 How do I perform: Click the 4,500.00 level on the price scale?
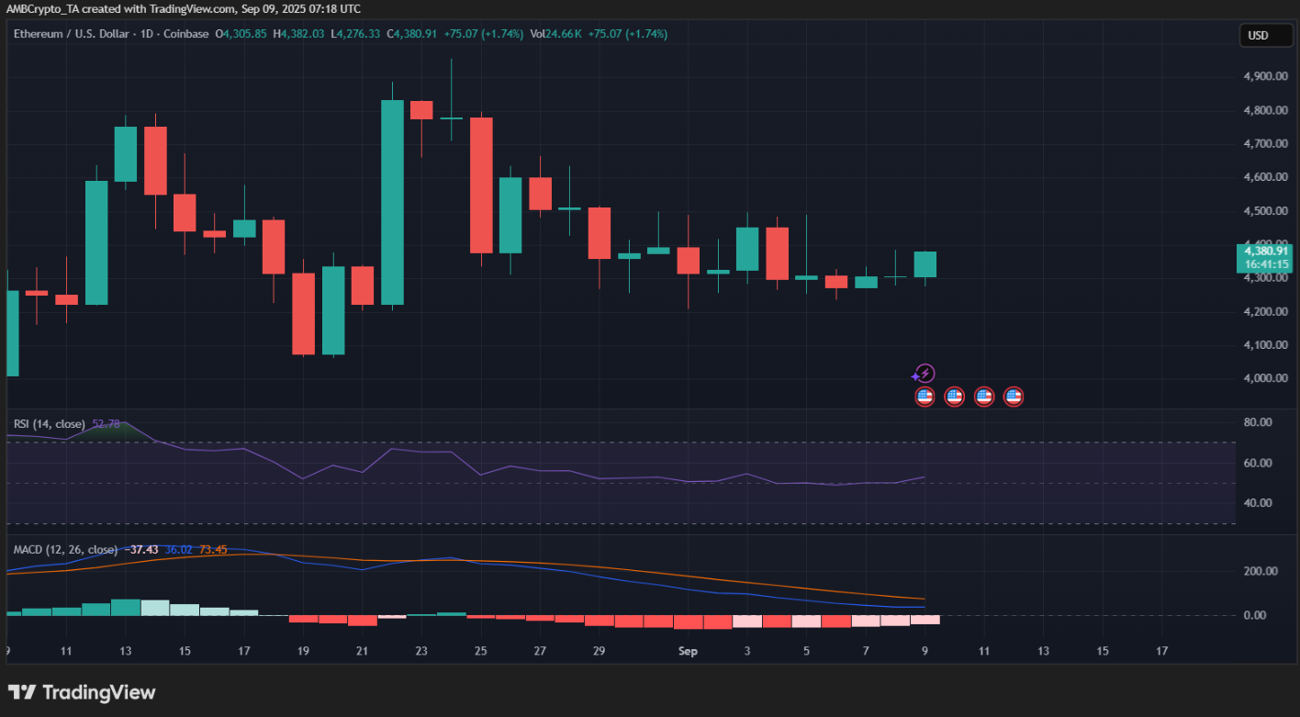pyautogui.click(x=1264, y=210)
